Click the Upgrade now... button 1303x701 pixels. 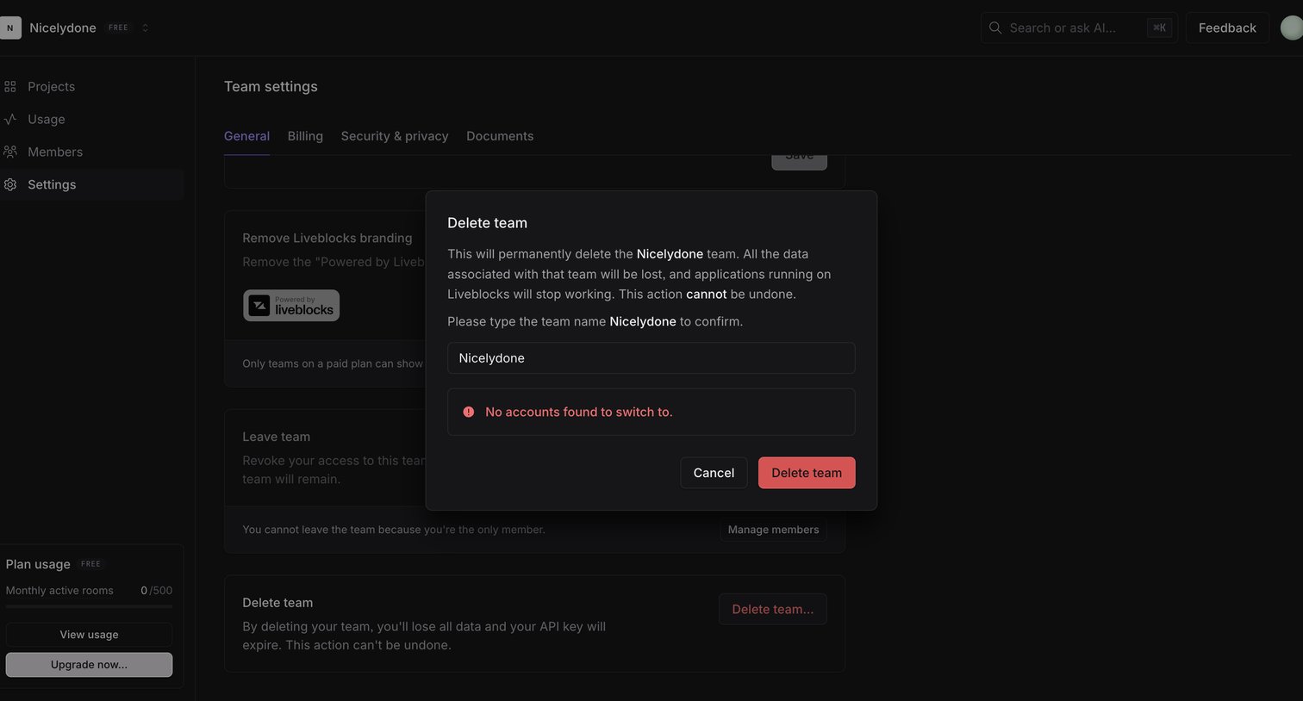90,665
